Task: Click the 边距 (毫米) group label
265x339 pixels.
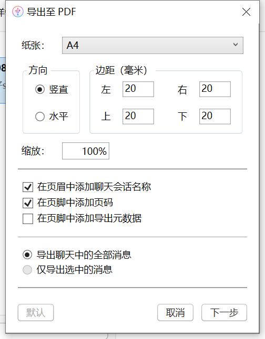Action: tap(121, 70)
